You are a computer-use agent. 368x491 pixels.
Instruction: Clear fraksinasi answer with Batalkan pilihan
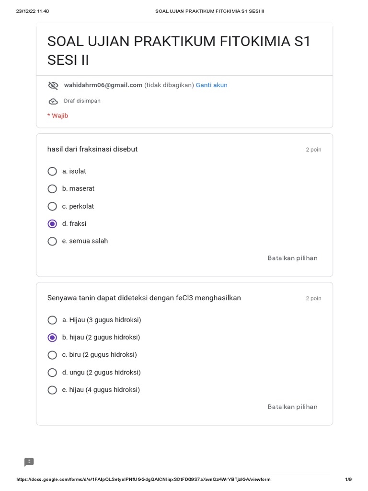click(x=292, y=258)
